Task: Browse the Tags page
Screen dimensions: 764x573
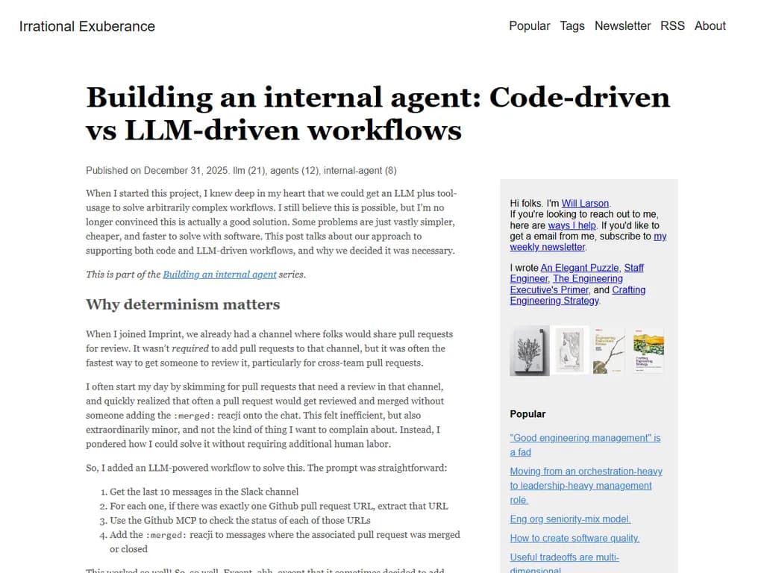Action: pos(572,25)
